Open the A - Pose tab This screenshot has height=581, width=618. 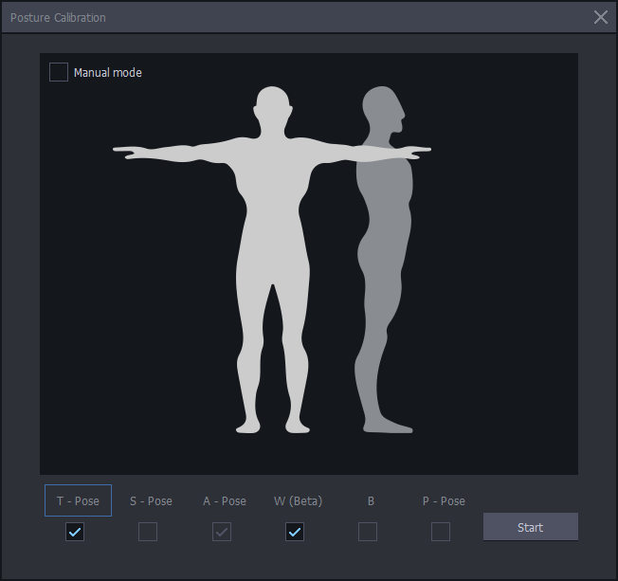tap(225, 501)
